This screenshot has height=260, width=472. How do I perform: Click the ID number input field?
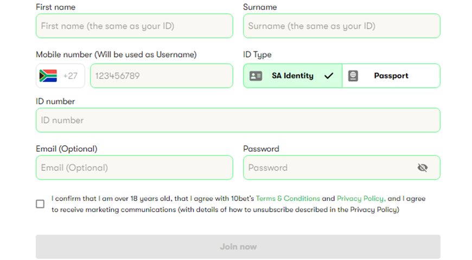point(238,120)
